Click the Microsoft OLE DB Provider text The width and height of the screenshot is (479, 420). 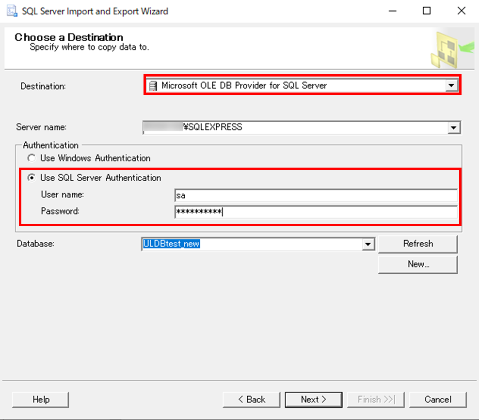coord(244,85)
